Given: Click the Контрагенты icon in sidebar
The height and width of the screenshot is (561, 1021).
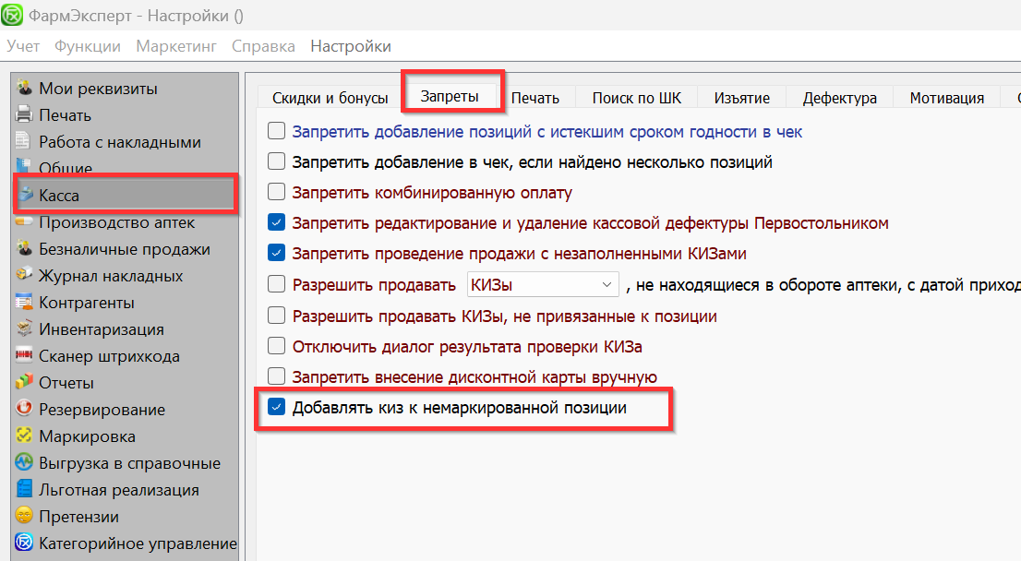Looking at the screenshot, I should click(x=25, y=303).
